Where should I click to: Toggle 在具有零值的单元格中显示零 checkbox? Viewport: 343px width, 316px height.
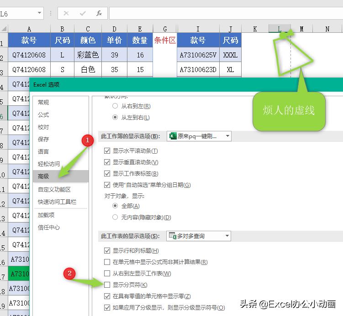(x=107, y=296)
